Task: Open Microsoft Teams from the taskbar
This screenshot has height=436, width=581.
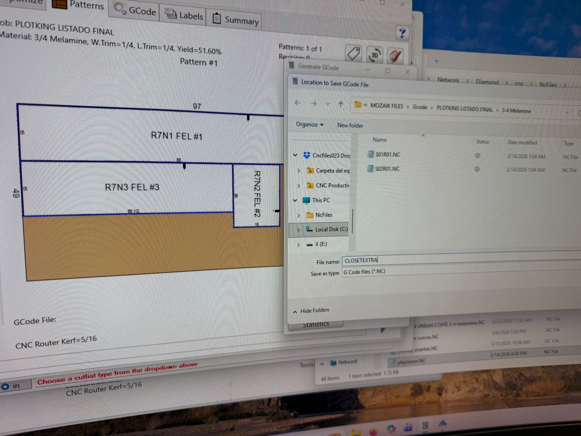Action: click(408, 427)
